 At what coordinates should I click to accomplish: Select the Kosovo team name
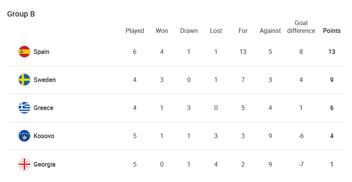point(44,136)
